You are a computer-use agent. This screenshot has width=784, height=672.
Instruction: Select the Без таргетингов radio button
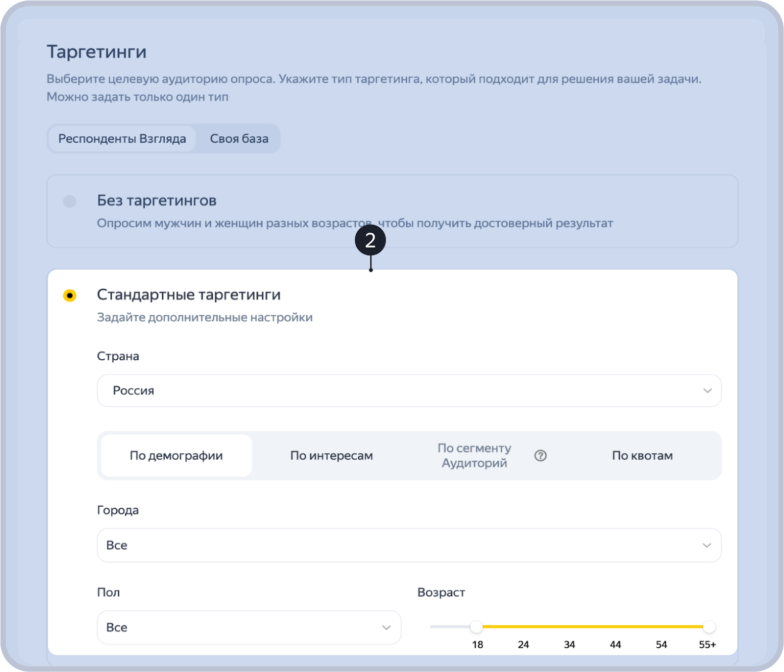[70, 201]
